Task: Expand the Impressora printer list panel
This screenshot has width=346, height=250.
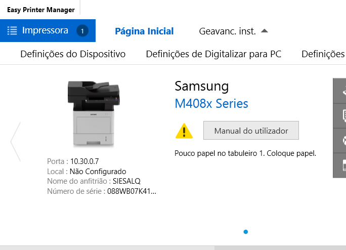Action: [x=48, y=30]
